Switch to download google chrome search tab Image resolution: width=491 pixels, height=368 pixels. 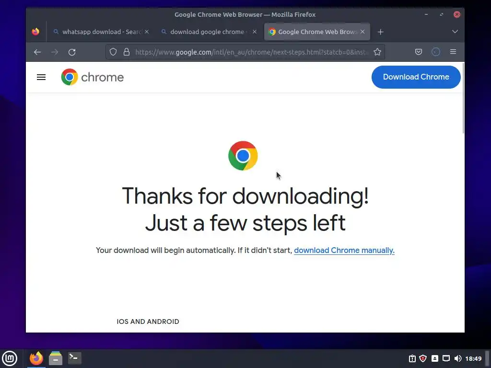(x=209, y=32)
